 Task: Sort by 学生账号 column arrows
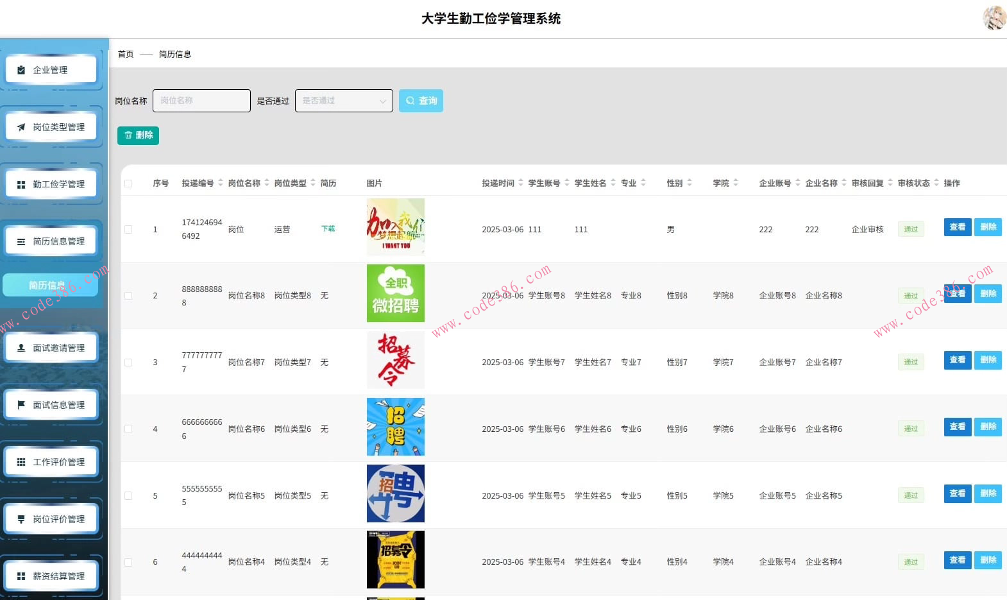pyautogui.click(x=567, y=183)
